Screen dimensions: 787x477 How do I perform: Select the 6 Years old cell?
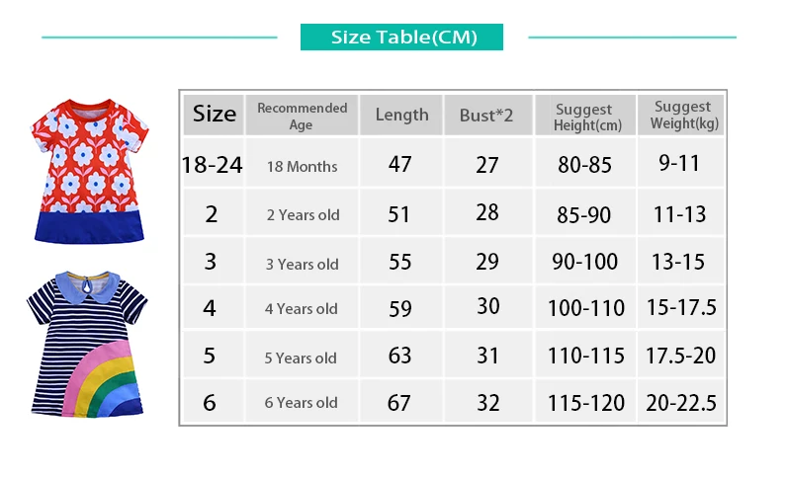303,402
